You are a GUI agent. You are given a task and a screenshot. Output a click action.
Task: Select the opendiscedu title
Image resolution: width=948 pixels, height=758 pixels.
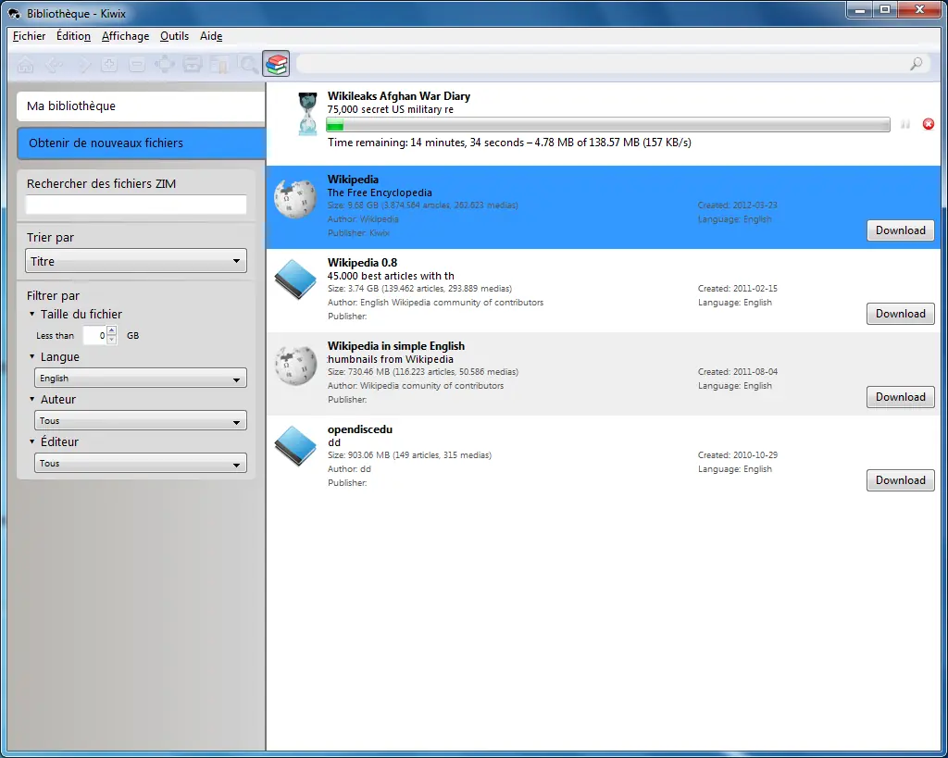click(x=360, y=429)
